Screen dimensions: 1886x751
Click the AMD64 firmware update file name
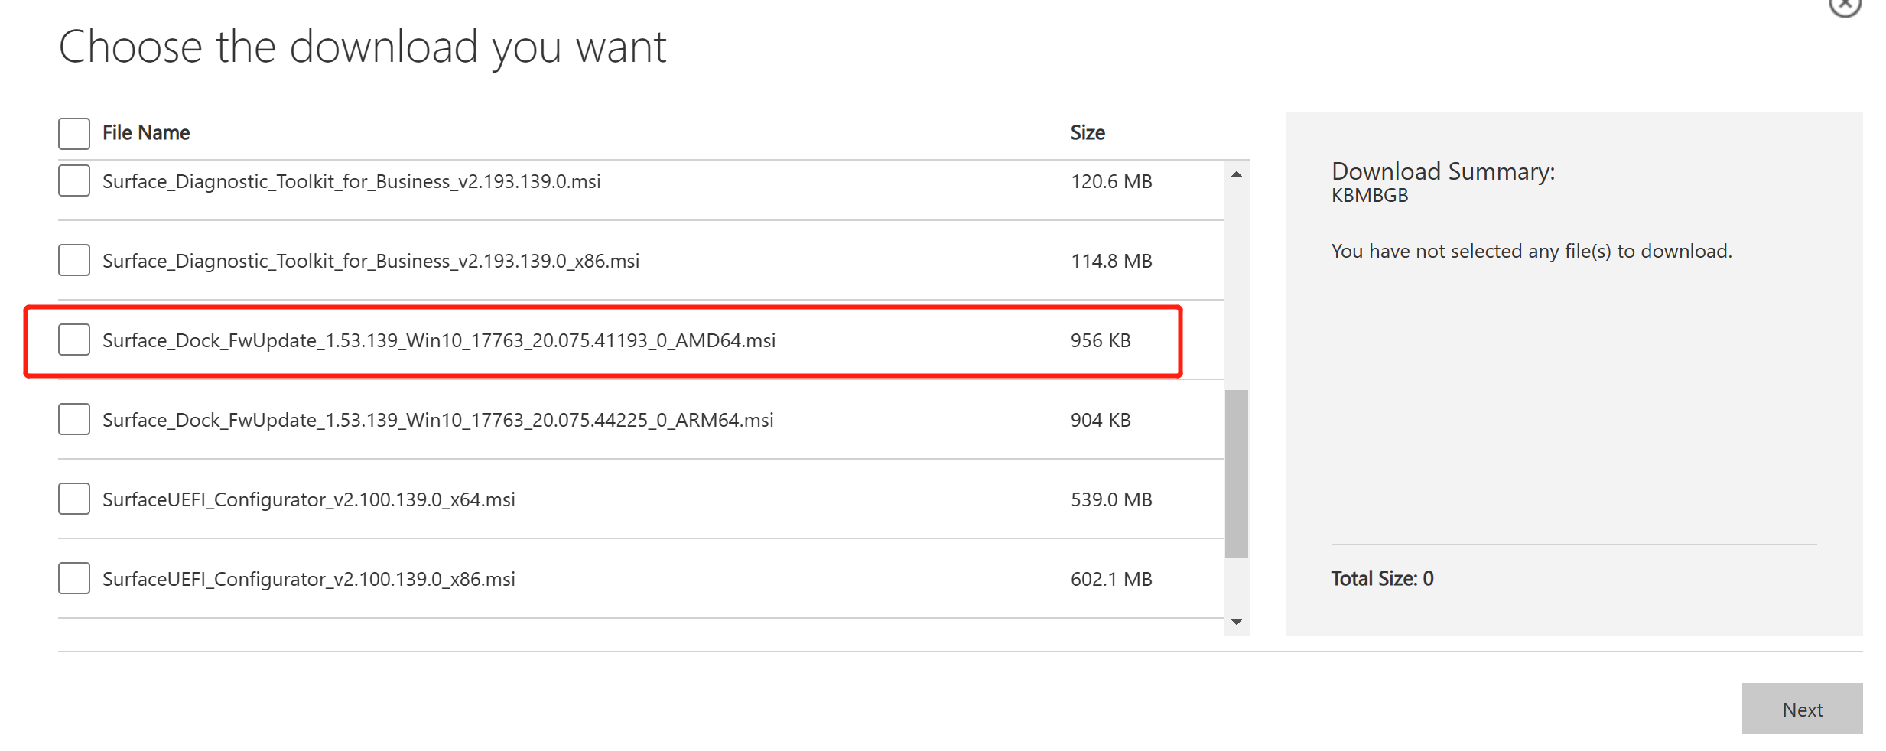439,340
